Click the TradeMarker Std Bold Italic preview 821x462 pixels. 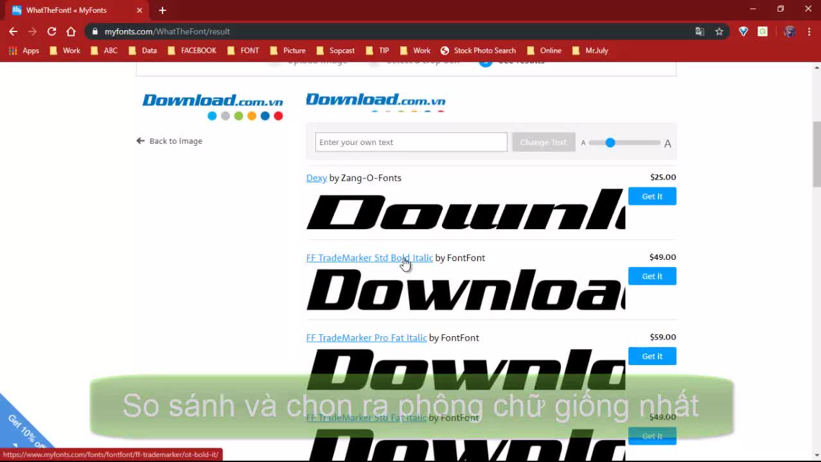tap(466, 290)
